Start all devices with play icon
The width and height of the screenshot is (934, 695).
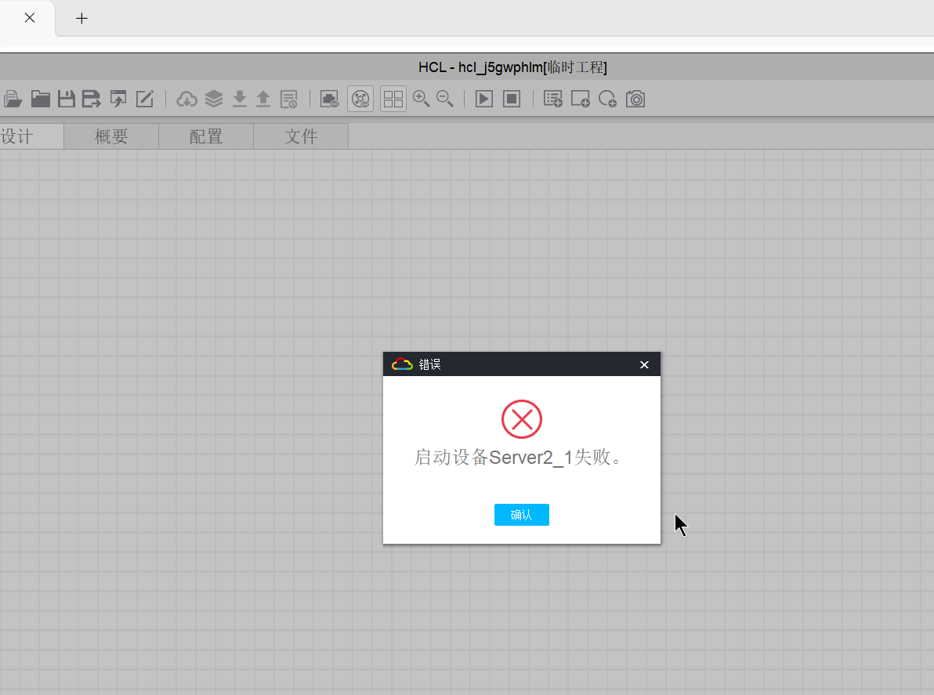484,99
